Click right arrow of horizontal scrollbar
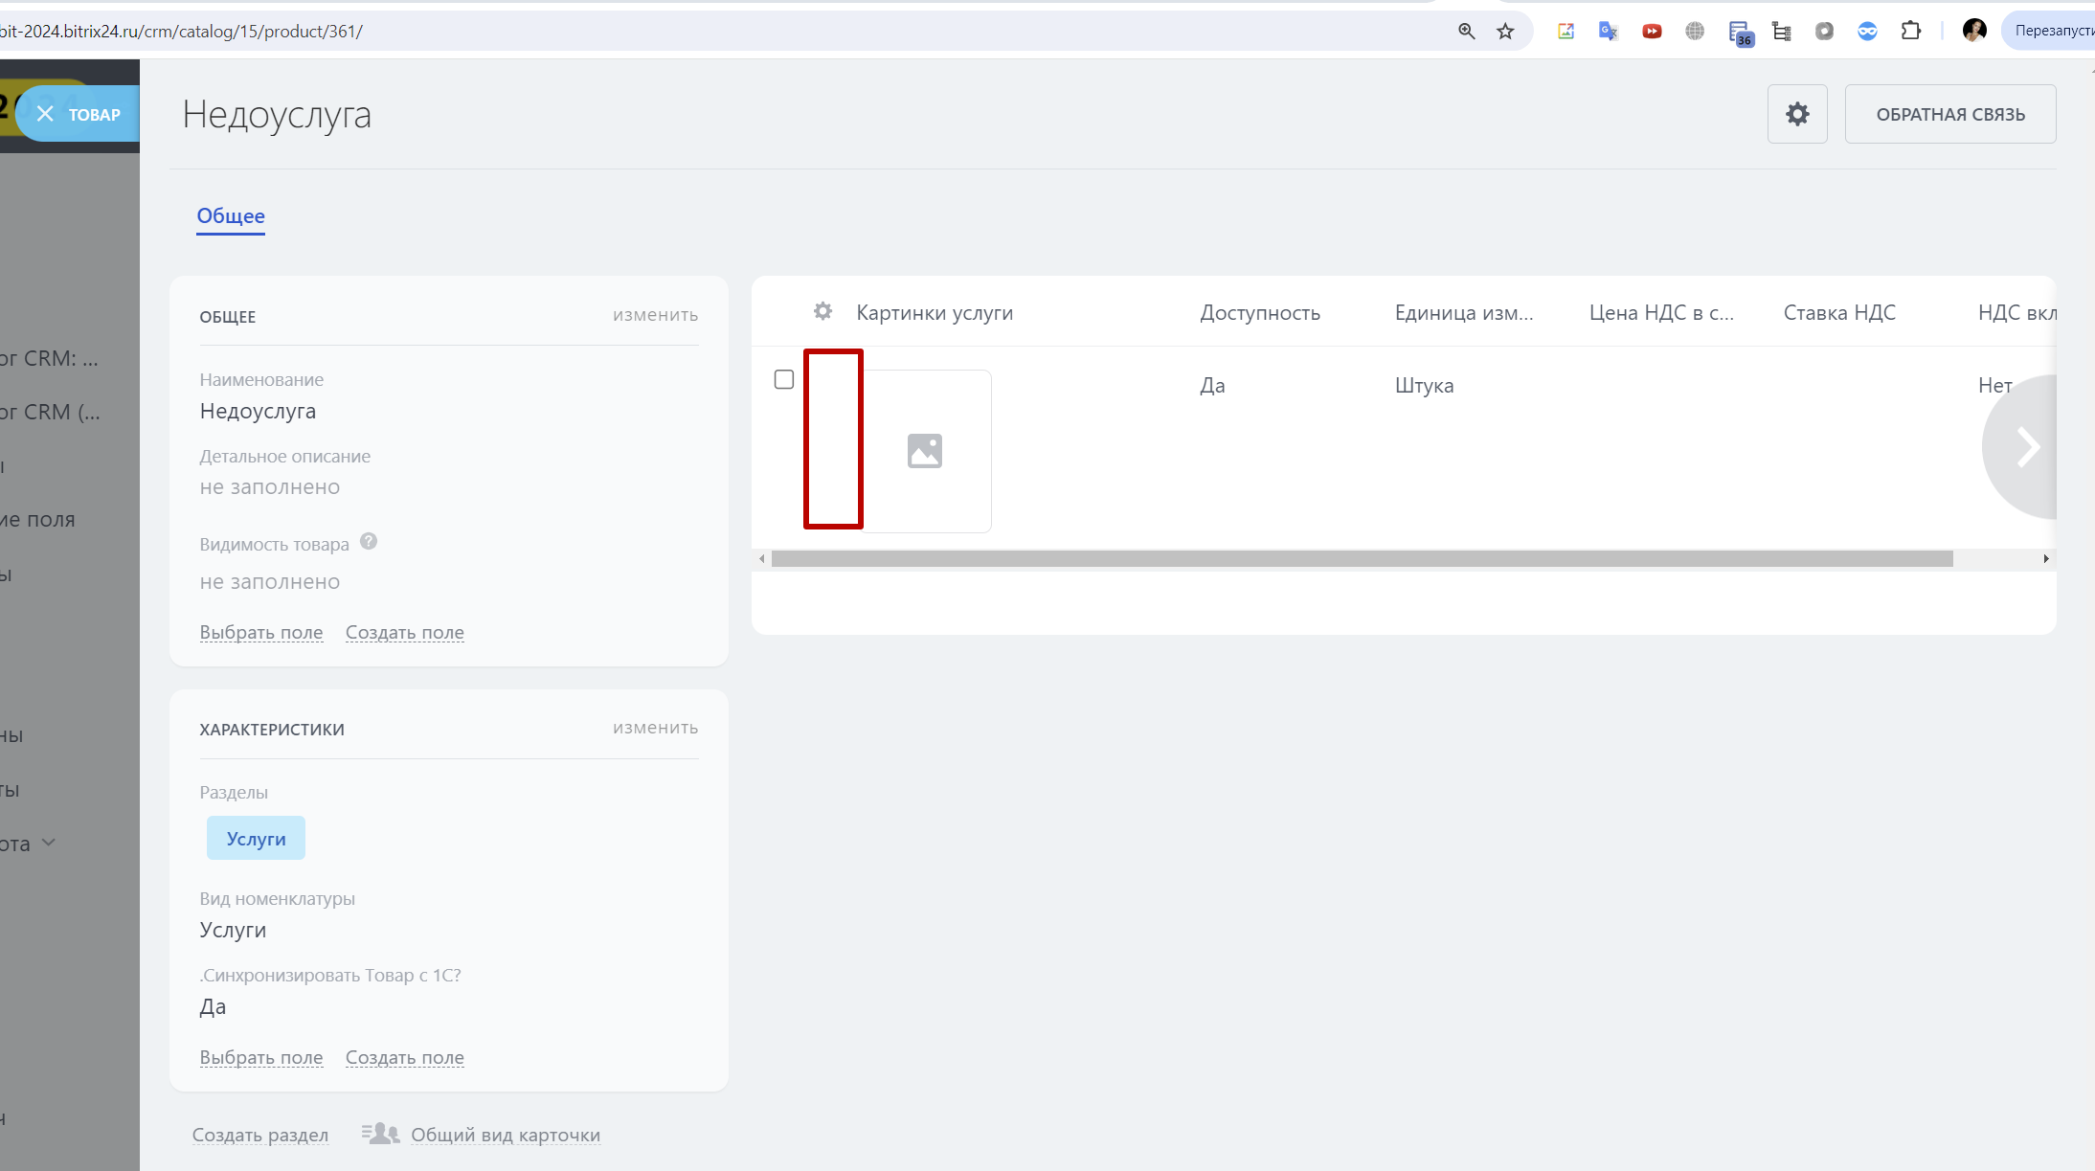2095x1171 pixels. coord(2046,559)
